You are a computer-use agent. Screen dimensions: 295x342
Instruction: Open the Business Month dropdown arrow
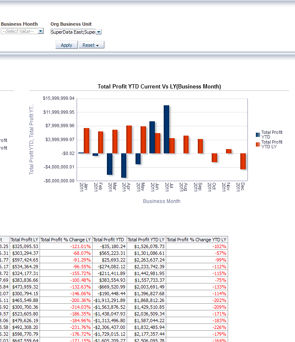click(x=40, y=31)
